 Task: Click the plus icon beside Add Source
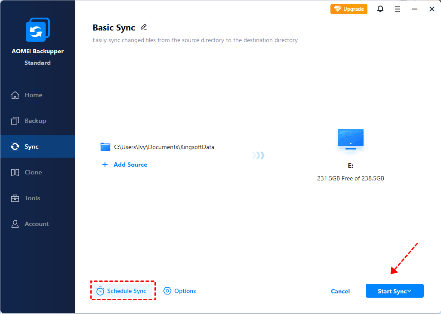point(105,165)
